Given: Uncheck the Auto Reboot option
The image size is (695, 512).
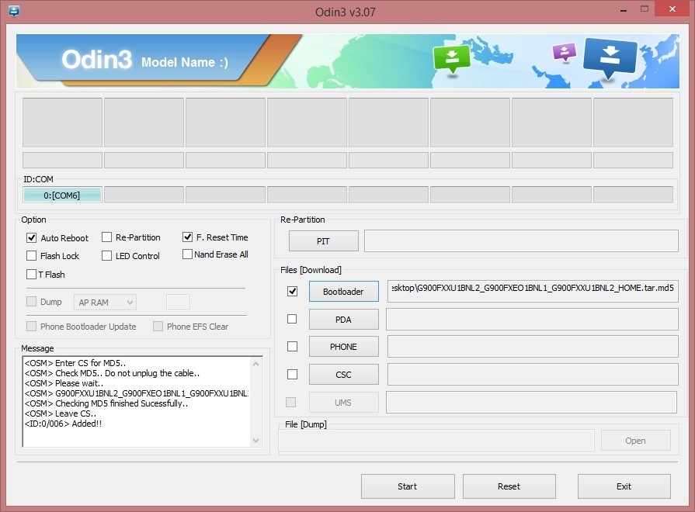Looking at the screenshot, I should 32,238.
